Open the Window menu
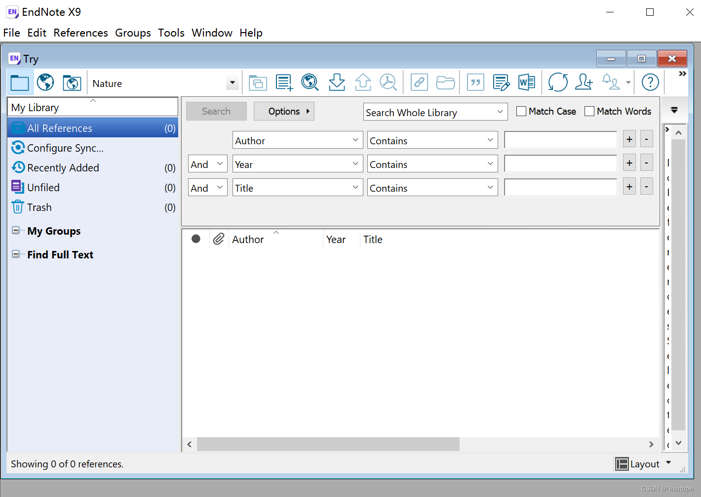701x497 pixels. pyautogui.click(x=212, y=33)
